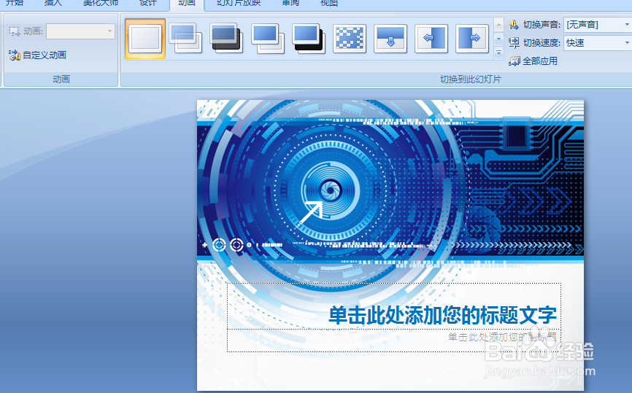Click the 全部应用 slides icon

pyautogui.click(x=515, y=61)
